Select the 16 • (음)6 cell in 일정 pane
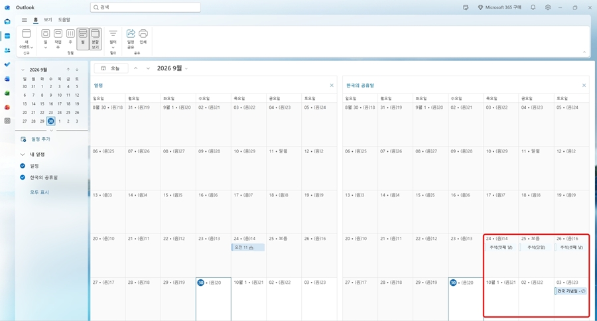The width and height of the screenshot is (597, 321). coord(213,212)
